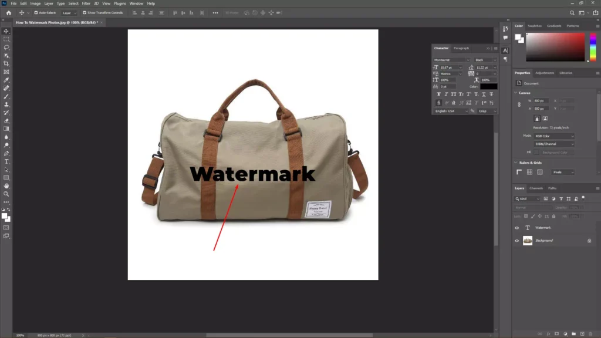Viewport: 601px width, 338px height.
Task: Click the canvas width field
Action: coord(541,101)
